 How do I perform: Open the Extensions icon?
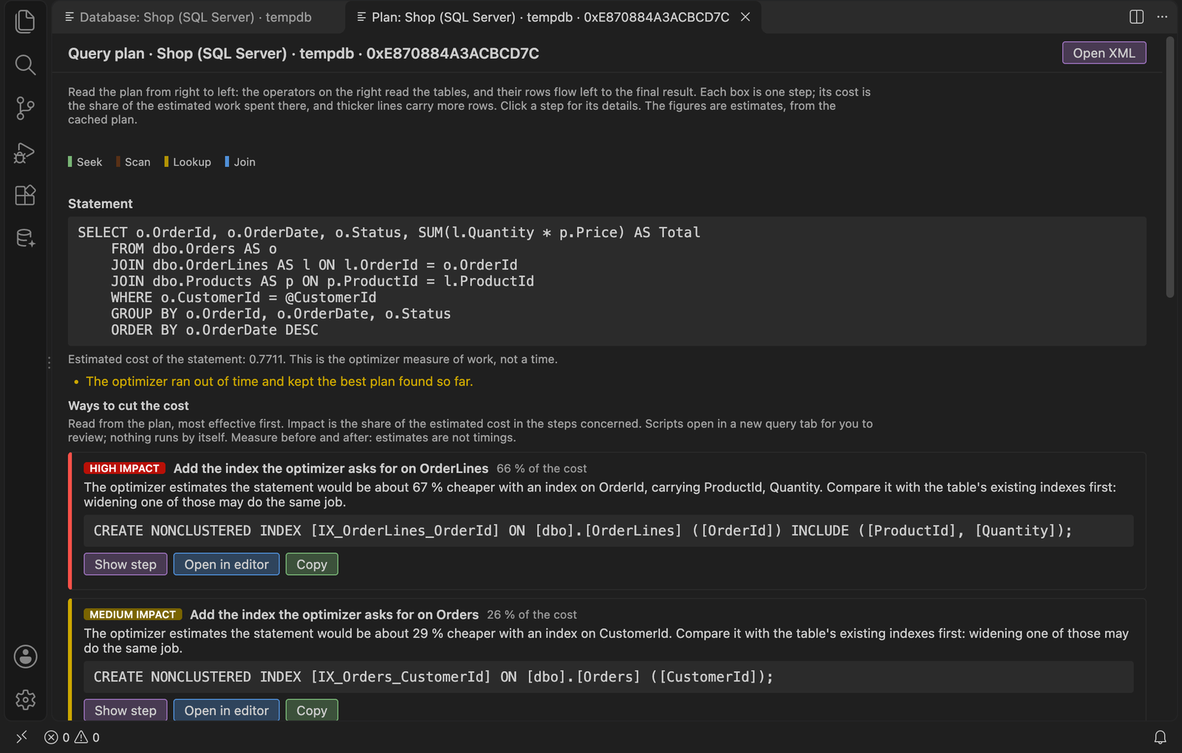pyautogui.click(x=25, y=195)
